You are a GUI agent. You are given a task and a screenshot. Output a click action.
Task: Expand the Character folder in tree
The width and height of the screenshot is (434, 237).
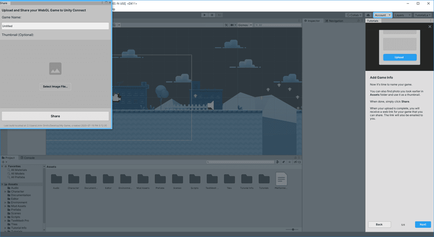coord(6,192)
